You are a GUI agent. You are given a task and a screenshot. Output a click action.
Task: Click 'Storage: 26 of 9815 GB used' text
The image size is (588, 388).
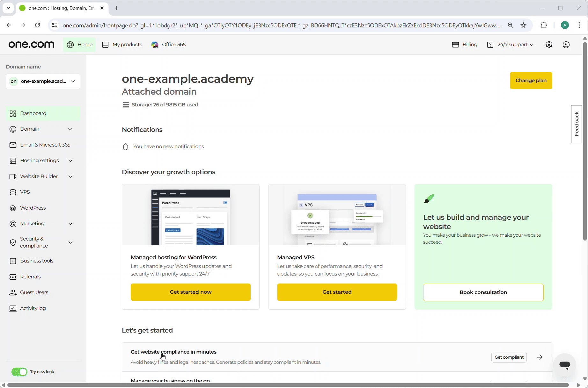165,105
